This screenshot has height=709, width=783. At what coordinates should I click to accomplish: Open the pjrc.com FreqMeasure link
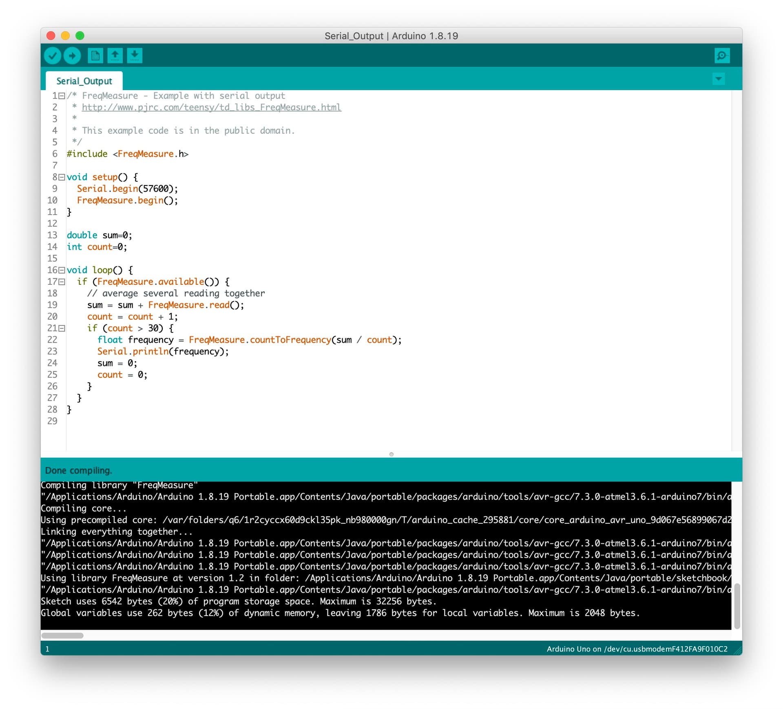click(x=211, y=107)
